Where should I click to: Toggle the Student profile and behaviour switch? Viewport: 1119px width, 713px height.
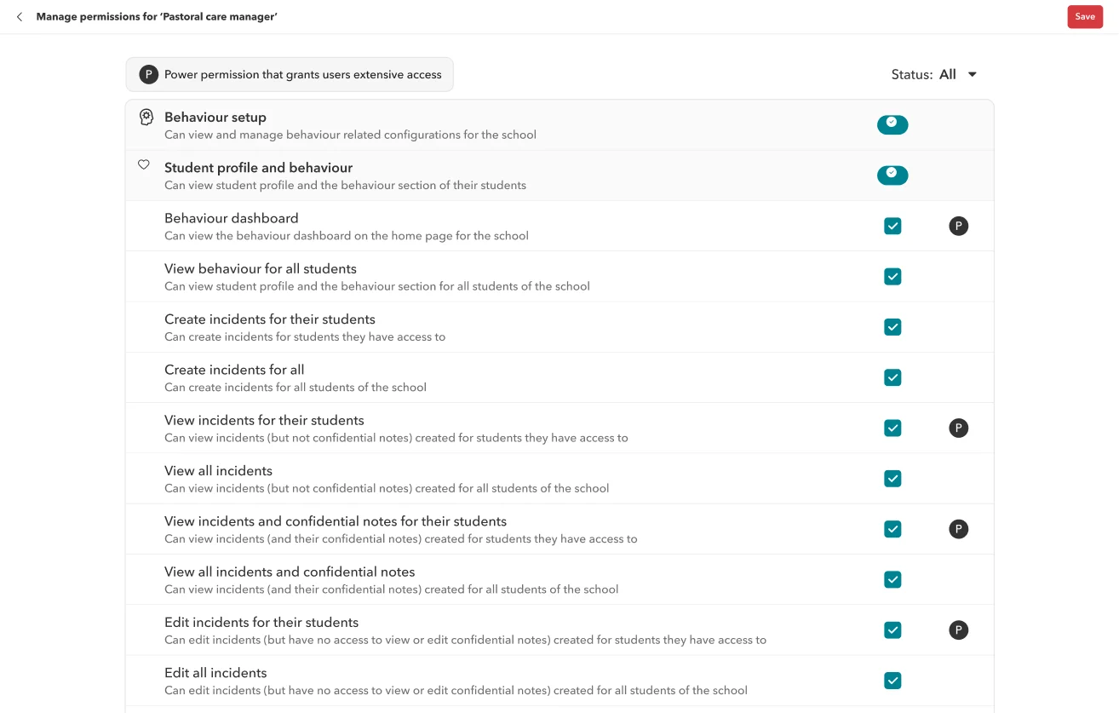[x=892, y=175]
